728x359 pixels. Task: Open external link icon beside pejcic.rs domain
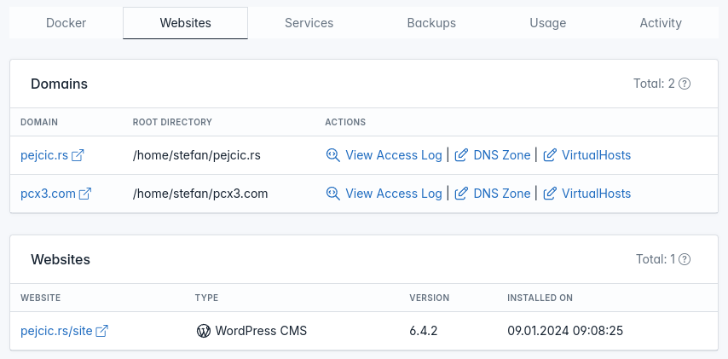tap(78, 155)
